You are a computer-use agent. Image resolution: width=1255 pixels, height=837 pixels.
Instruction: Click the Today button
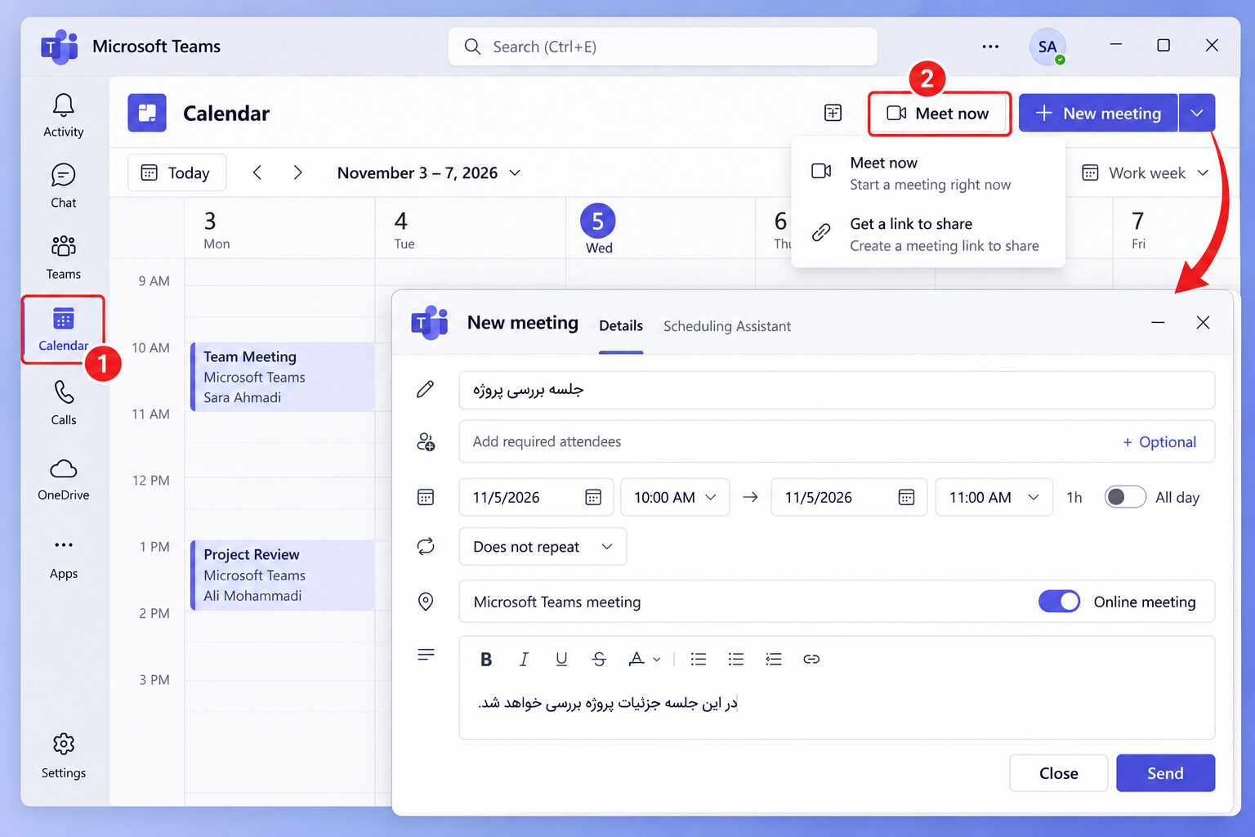(x=176, y=173)
